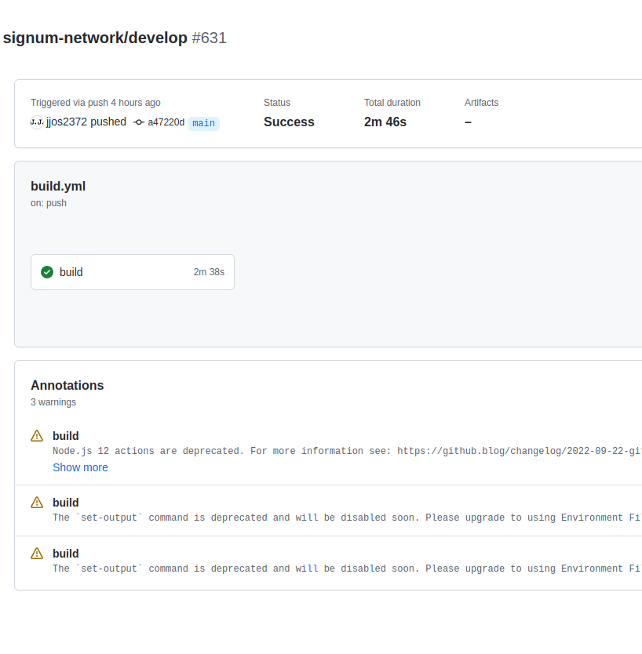The height and width of the screenshot is (654, 642).
Task: Open commit a47220d
Action: click(x=166, y=122)
